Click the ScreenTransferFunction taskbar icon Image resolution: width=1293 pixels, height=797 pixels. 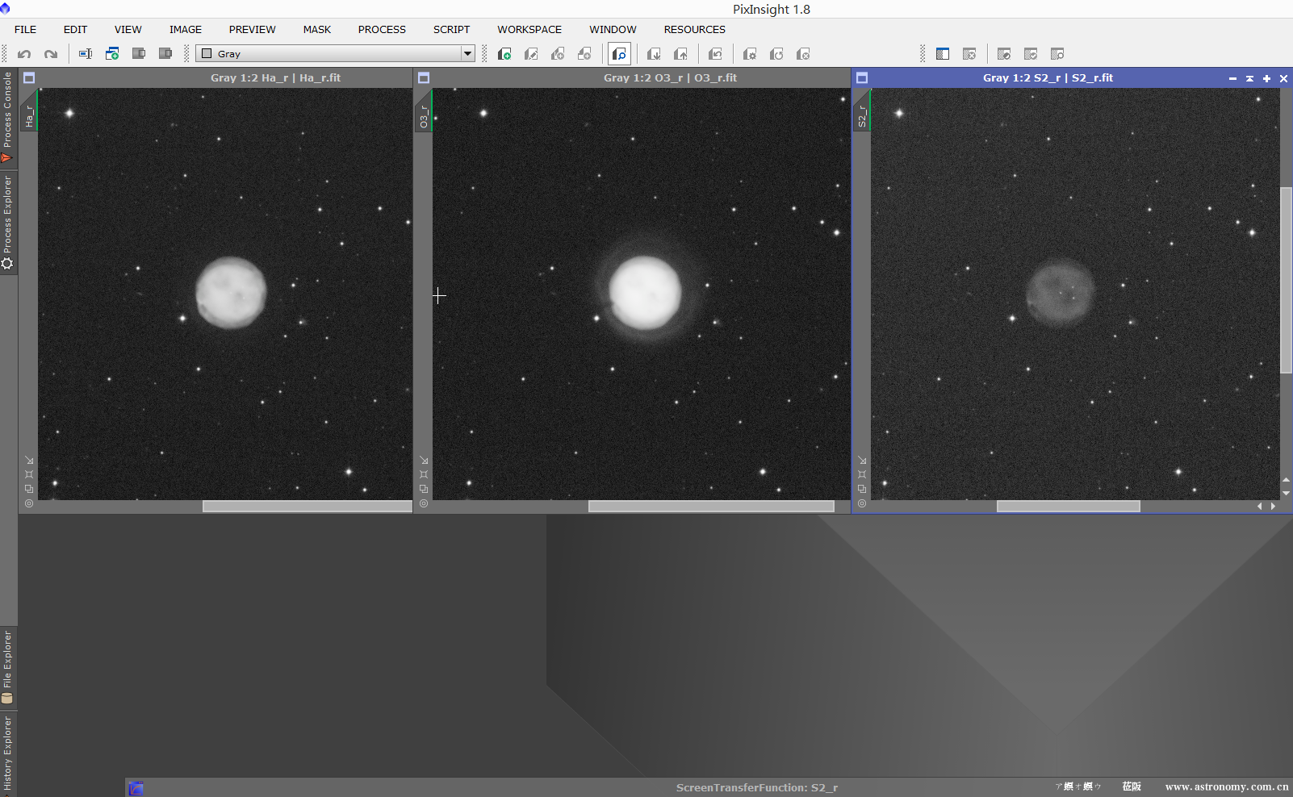point(136,788)
